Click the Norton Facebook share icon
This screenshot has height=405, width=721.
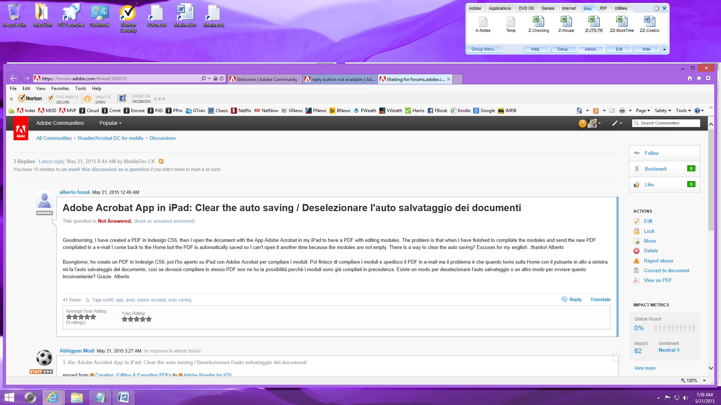[x=122, y=99]
